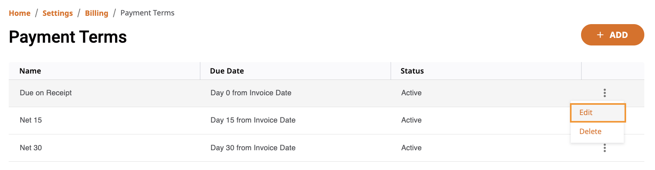This screenshot has height=170, width=655.
Task: Click the Status column header
Action: [412, 71]
